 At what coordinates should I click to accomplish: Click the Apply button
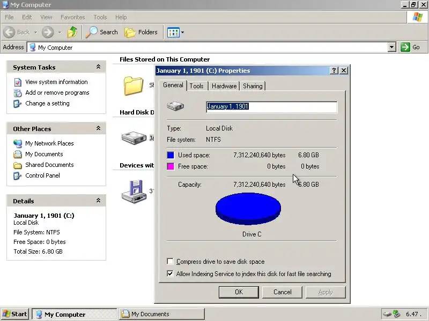(x=326, y=292)
